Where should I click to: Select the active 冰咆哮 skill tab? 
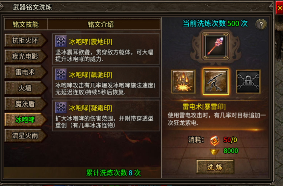click(25, 120)
